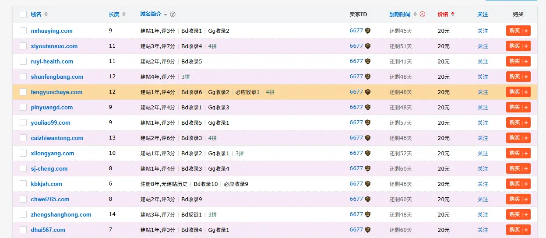Screen dimensions: 546x238
Task: Click the 4拼 tag in caizhiwantong.com row
Action: 212,138
